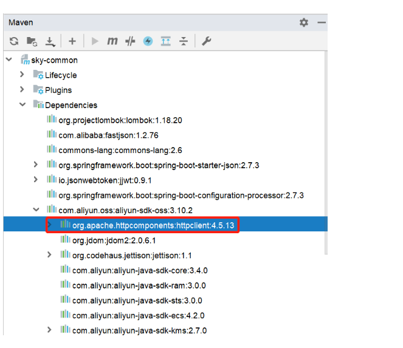Execute Maven goal m icon
The height and width of the screenshot is (348, 403).
pos(112,41)
